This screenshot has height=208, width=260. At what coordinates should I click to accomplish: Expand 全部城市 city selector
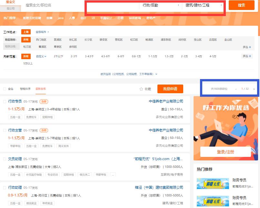pos(42,32)
